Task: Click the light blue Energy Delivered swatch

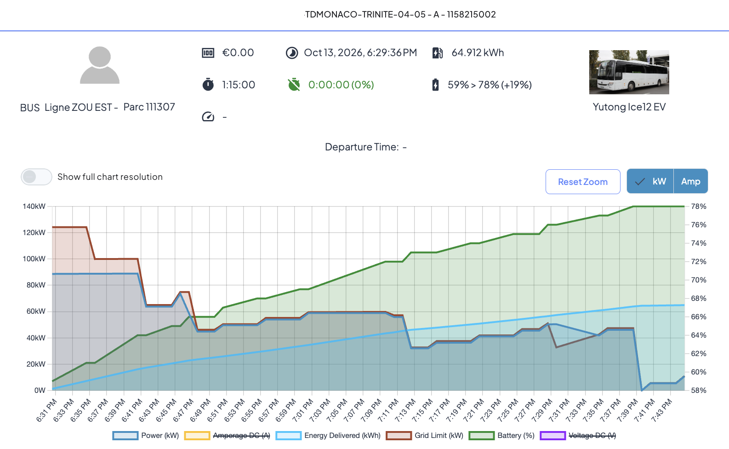Action: pyautogui.click(x=289, y=436)
